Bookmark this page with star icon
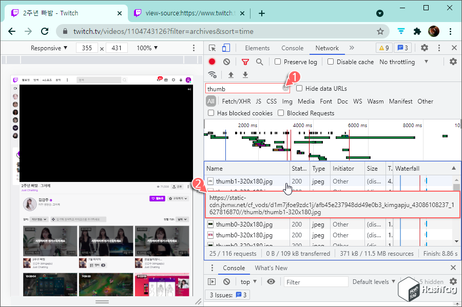Image resolution: width=462 pixels, height=307 pixels. [380, 31]
